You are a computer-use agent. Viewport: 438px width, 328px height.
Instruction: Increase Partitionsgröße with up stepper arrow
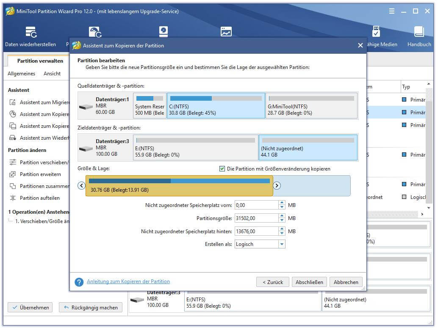(x=282, y=216)
